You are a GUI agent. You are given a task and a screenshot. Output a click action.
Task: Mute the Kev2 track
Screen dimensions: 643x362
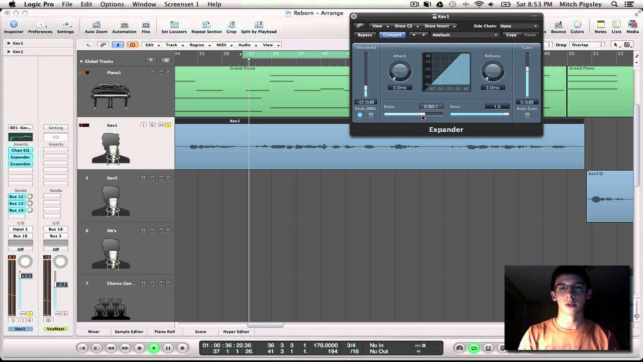[x=161, y=178]
